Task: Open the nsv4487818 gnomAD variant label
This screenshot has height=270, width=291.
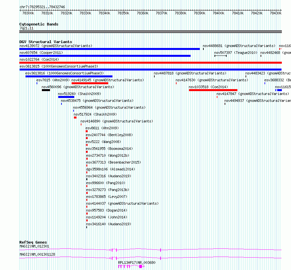Action: point(190,73)
